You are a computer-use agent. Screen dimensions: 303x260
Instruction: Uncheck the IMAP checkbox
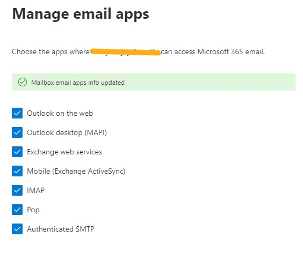(x=17, y=190)
